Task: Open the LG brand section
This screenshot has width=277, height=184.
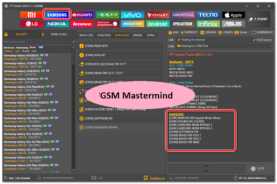Action: pos(32,24)
